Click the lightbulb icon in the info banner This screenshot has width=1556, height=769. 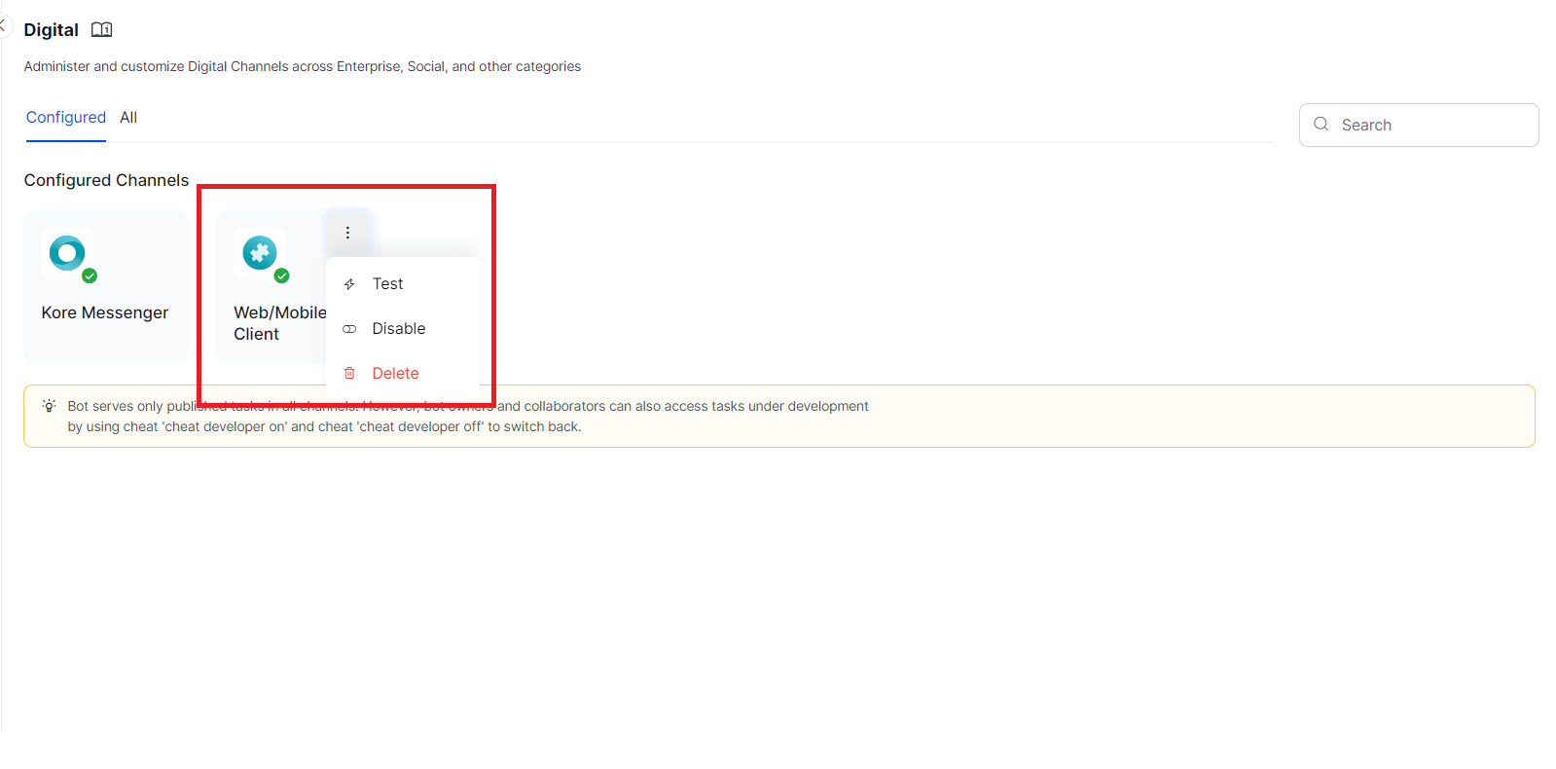pyautogui.click(x=49, y=406)
